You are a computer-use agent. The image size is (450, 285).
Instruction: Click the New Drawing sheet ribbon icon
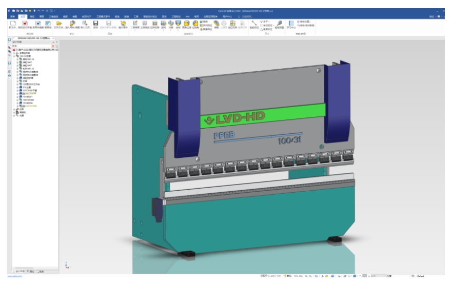48,23
